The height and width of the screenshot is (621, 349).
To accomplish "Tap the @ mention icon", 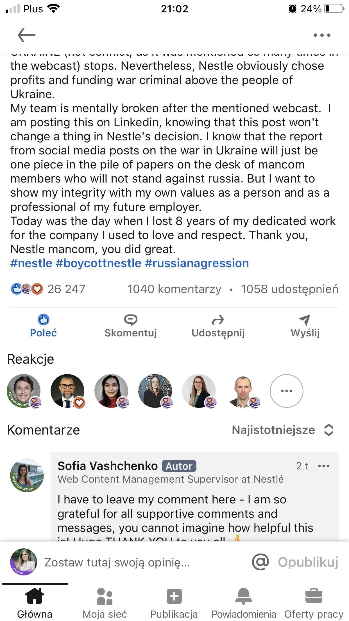I will (260, 562).
